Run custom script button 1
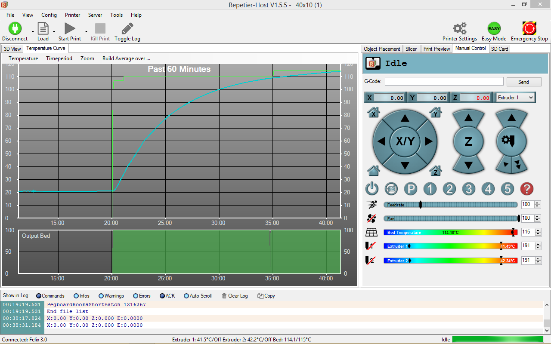The width and height of the screenshot is (551, 344). pos(430,188)
